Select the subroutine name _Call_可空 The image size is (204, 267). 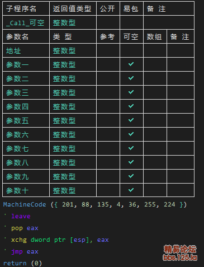[25, 23]
